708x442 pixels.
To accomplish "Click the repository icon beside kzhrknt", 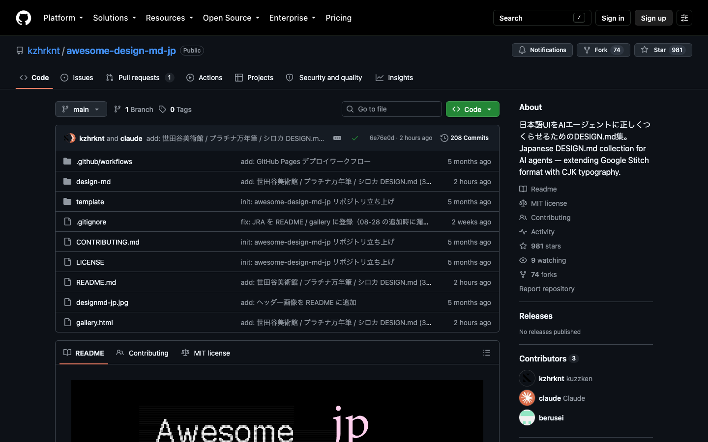I will (20, 51).
